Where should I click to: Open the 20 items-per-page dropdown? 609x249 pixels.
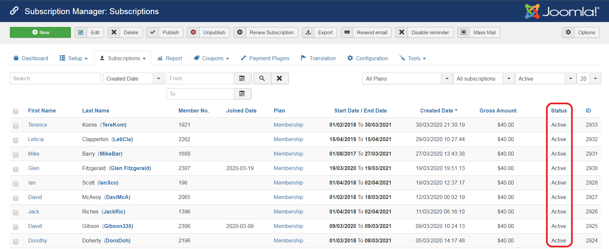[589, 79]
